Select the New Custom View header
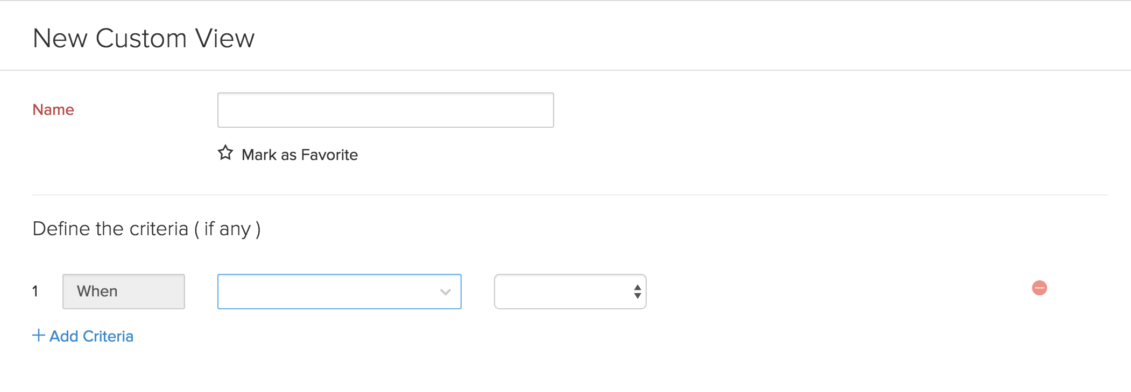The image size is (1131, 392). (x=144, y=38)
